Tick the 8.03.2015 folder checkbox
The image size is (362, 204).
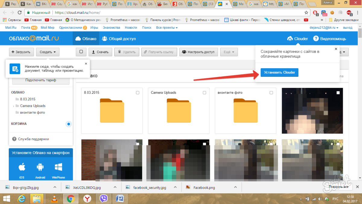(x=138, y=93)
